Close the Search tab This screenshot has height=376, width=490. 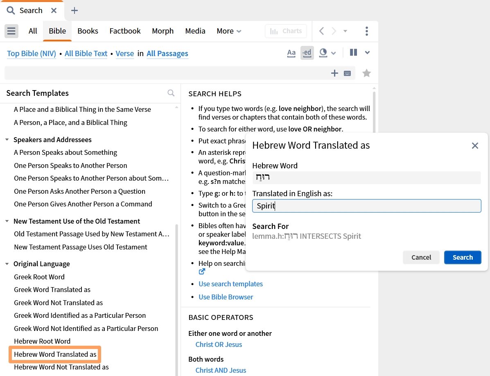[54, 11]
